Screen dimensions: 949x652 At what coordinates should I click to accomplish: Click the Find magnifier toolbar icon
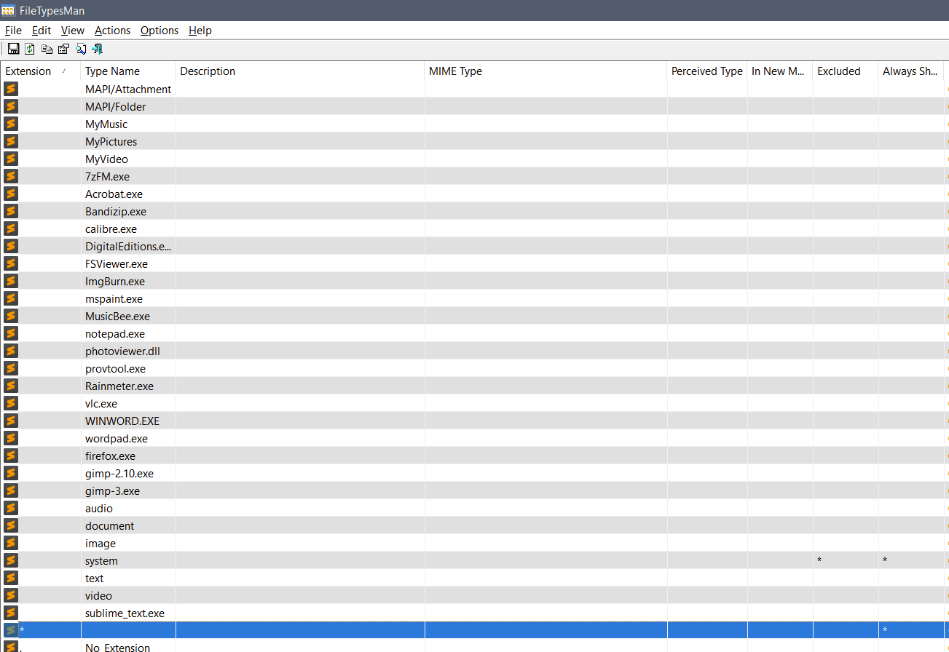point(81,49)
